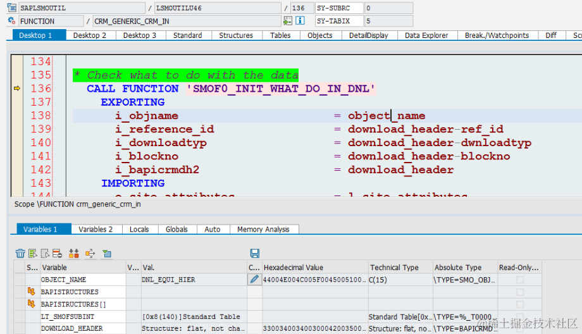Click the orange export arrow icon in the variables toolbar
Image resolution: width=582 pixels, height=334 pixels.
[90, 254]
